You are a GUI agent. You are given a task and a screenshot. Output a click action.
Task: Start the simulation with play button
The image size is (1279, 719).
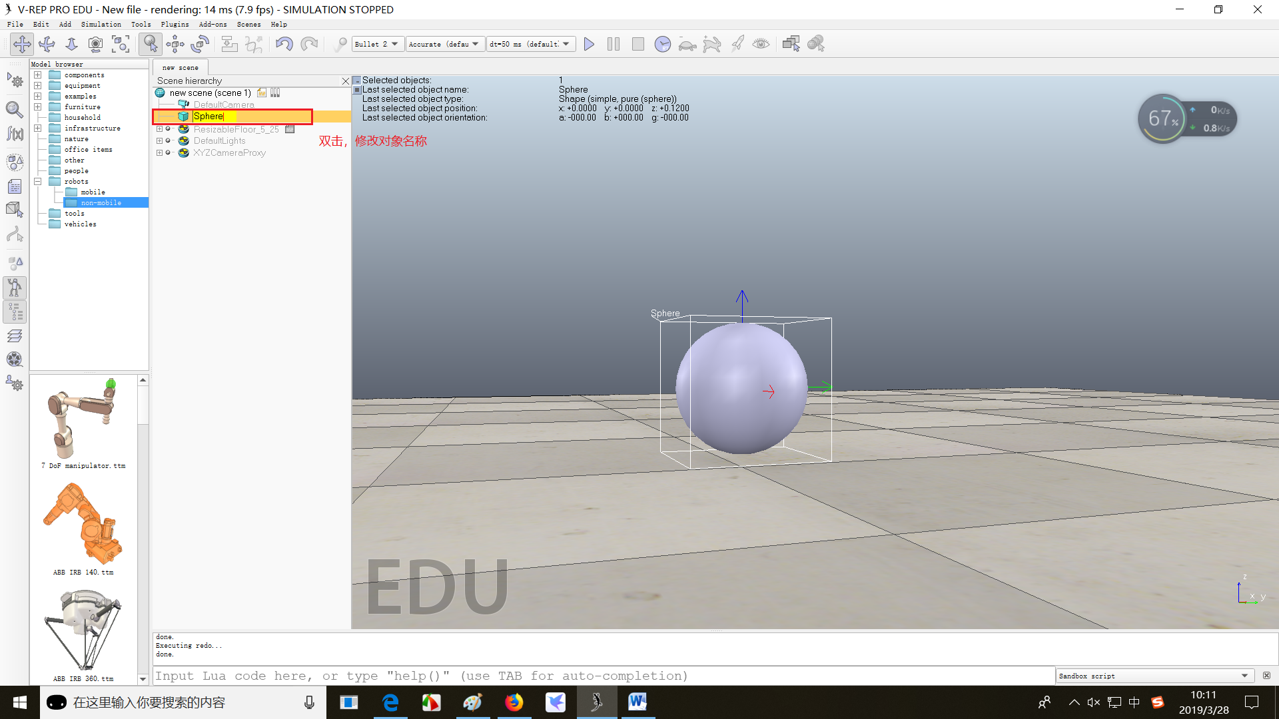click(x=589, y=44)
